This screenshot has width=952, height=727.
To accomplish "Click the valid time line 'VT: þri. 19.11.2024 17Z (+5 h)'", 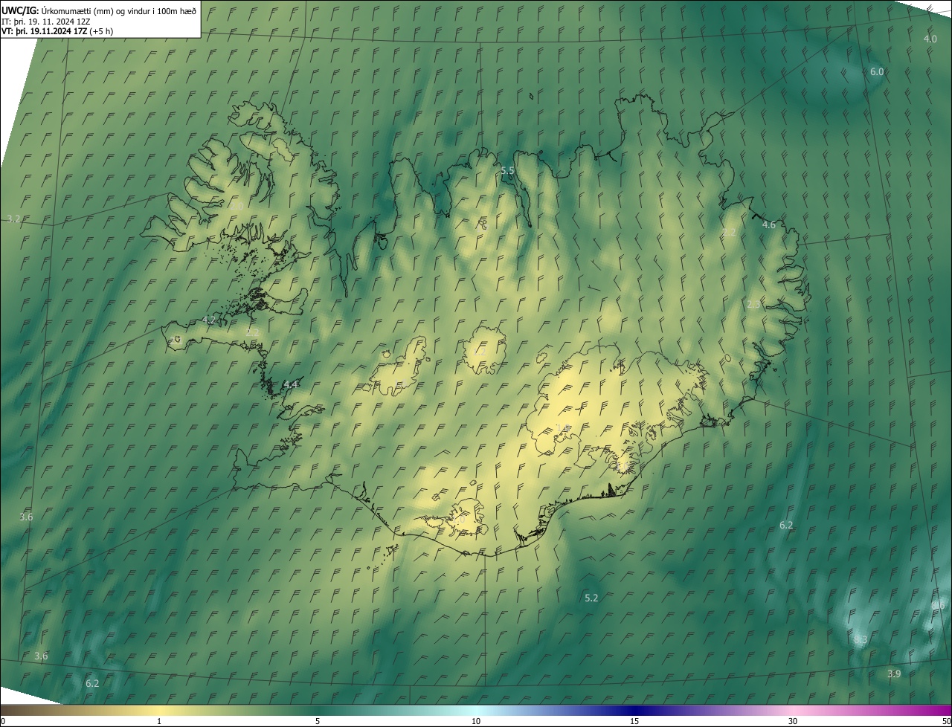I will [57, 31].
